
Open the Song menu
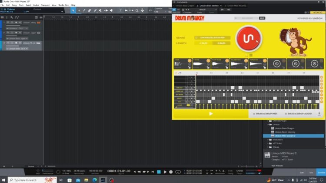click(x=14, y=5)
